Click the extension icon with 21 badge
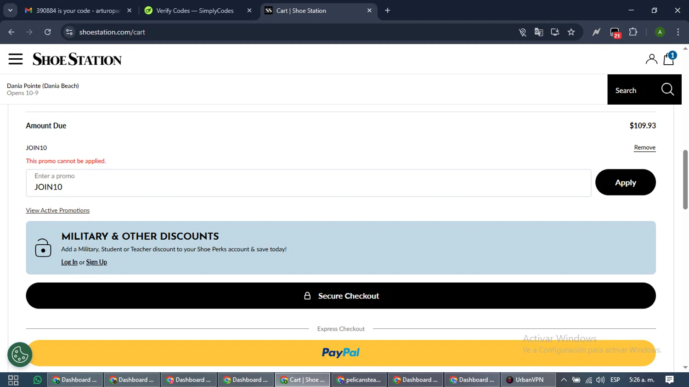 click(x=615, y=33)
